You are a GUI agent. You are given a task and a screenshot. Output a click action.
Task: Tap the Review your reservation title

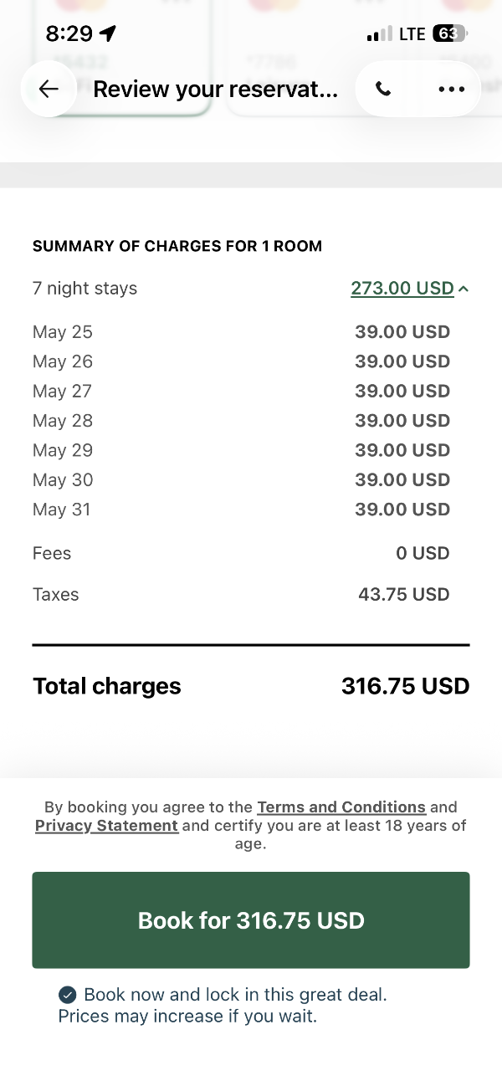tap(216, 89)
